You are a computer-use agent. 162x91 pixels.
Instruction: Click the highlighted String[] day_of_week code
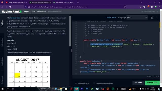coord(106,44)
